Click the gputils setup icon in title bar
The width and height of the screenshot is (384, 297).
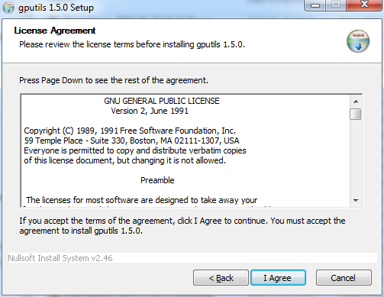[x=8, y=8]
